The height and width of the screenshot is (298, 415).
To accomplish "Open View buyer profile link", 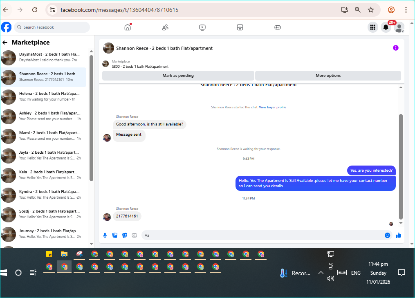I will (x=272, y=107).
